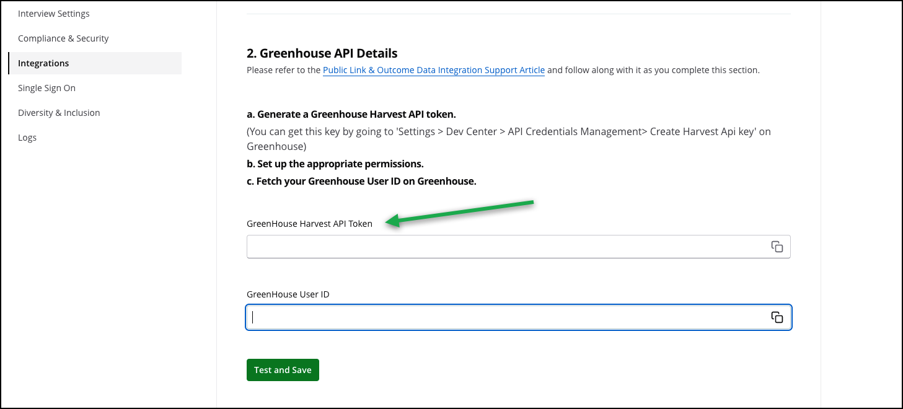Click copy icon in GreenHouse User ID field
903x409 pixels.
[777, 317]
